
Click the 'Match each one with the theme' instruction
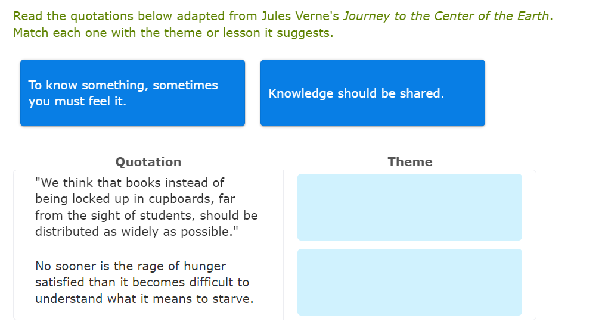point(173,33)
